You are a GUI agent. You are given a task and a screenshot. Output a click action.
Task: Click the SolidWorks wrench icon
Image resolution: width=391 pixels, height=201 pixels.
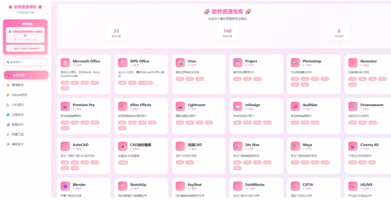[238, 186]
